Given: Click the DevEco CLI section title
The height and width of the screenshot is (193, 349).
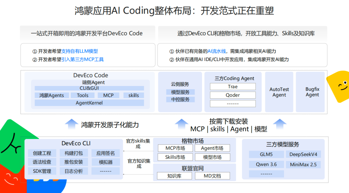Looking at the screenshot, I should 76,143.
